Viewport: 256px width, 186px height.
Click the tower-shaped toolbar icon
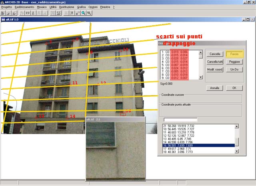(x=39, y=13)
